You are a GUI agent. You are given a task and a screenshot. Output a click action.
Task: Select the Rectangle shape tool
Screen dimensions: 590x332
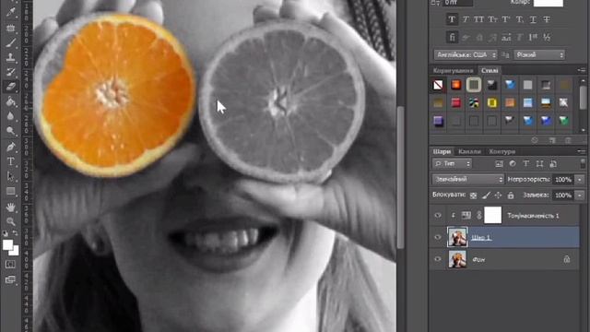pyautogui.click(x=10, y=191)
